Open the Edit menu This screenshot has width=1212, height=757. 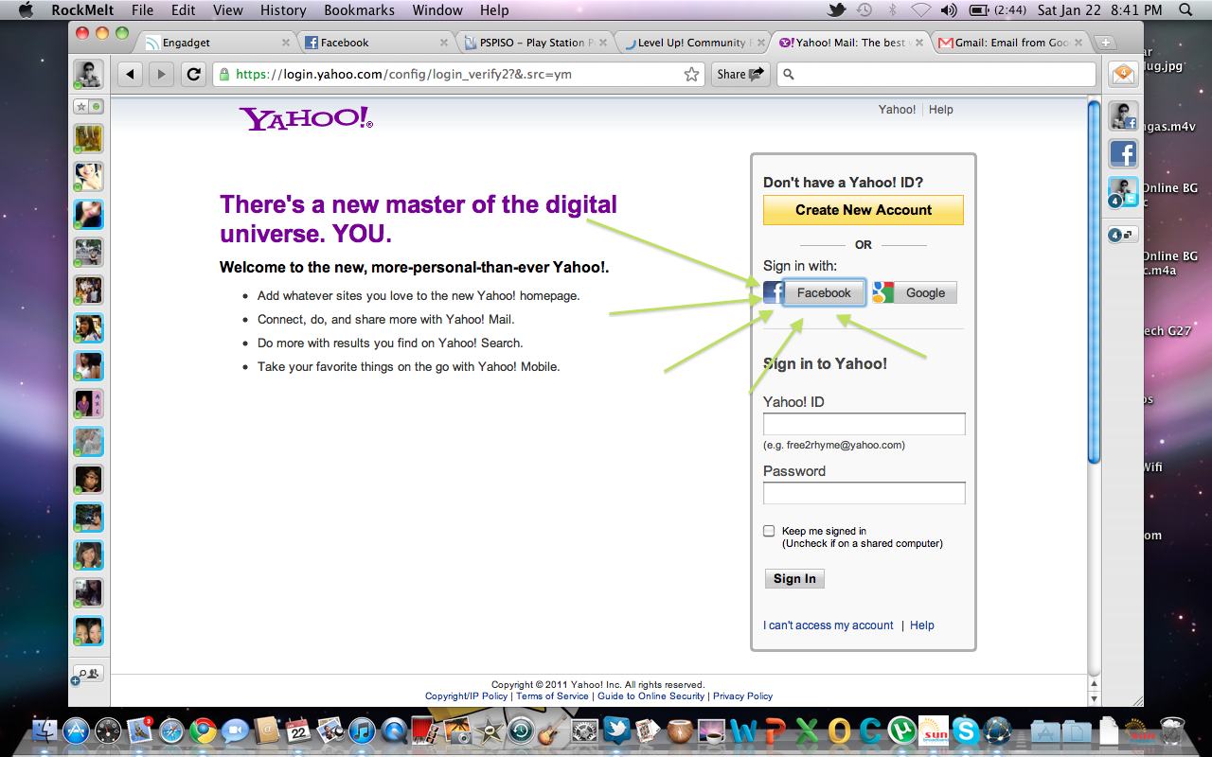click(x=184, y=10)
